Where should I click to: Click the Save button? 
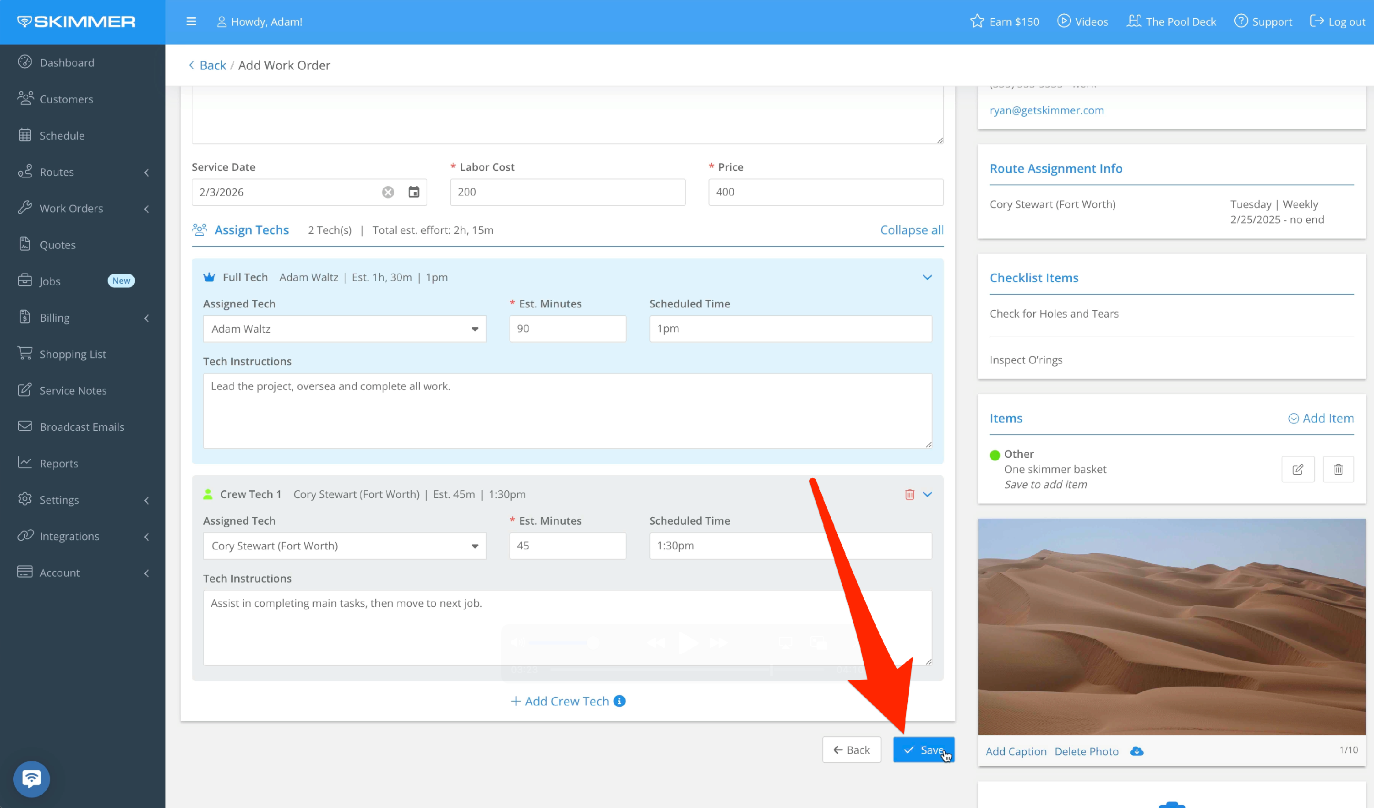click(x=924, y=750)
